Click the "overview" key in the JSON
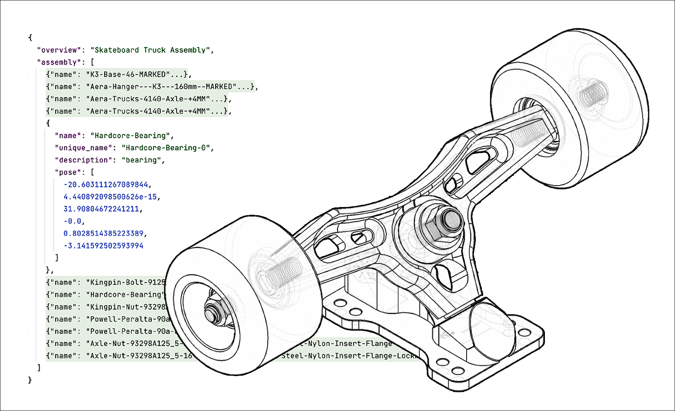Image resolution: width=675 pixels, height=411 pixels. (59, 50)
